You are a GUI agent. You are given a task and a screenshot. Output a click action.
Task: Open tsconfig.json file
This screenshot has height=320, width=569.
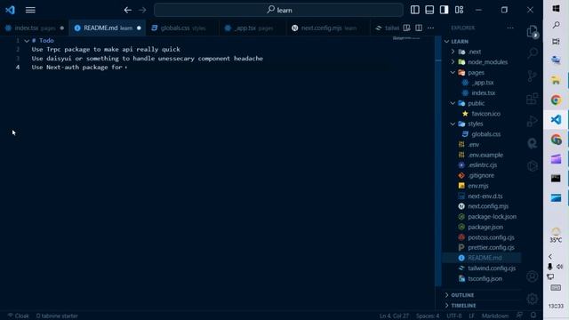(x=485, y=278)
